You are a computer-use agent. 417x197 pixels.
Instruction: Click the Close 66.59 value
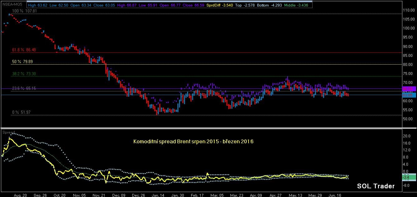tap(193, 5)
